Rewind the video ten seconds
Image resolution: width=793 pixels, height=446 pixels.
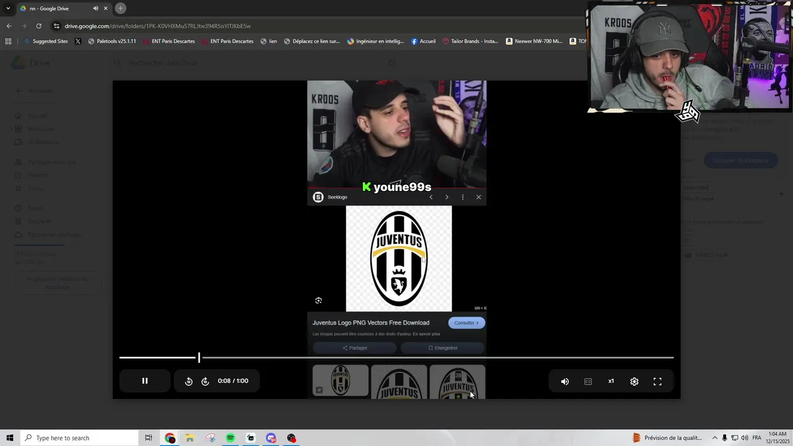(x=189, y=382)
